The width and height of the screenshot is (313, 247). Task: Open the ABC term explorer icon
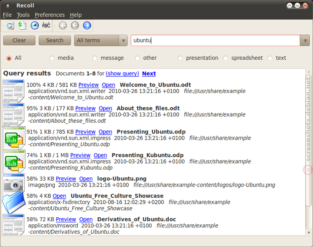(46, 25)
